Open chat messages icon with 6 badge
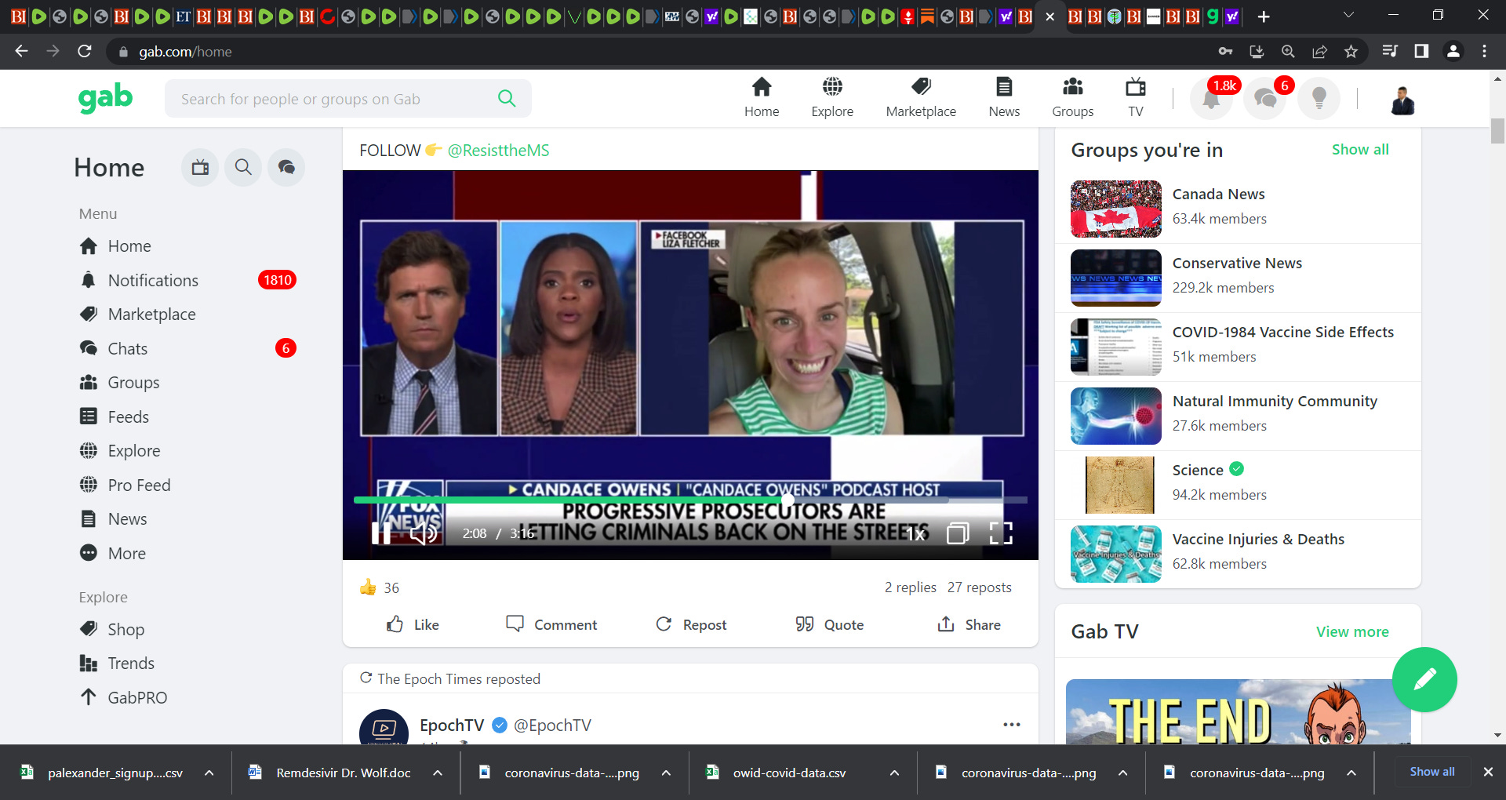 (x=1265, y=99)
